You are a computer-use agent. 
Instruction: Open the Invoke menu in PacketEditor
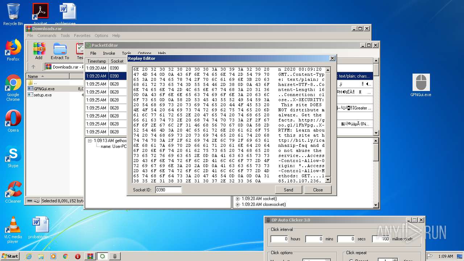click(x=109, y=53)
